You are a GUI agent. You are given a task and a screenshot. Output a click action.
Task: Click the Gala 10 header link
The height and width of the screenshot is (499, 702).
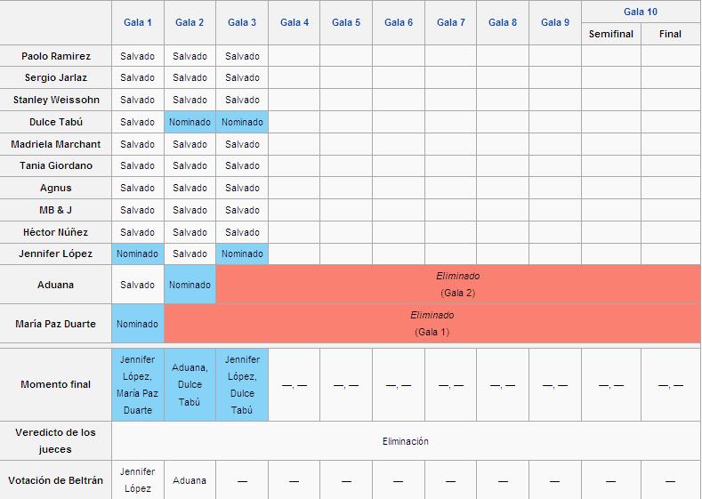tap(641, 12)
